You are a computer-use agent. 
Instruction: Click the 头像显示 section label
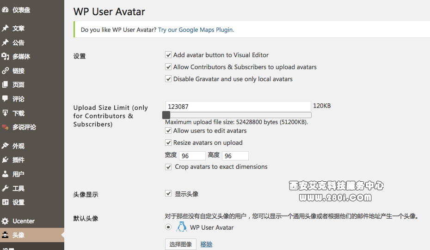click(86, 195)
